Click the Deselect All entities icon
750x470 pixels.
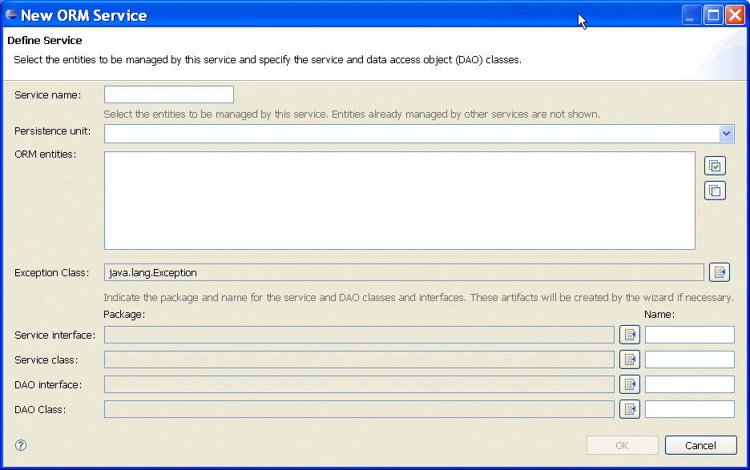tap(715, 191)
